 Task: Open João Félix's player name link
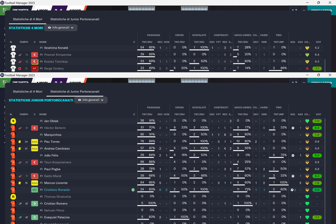click(51, 155)
